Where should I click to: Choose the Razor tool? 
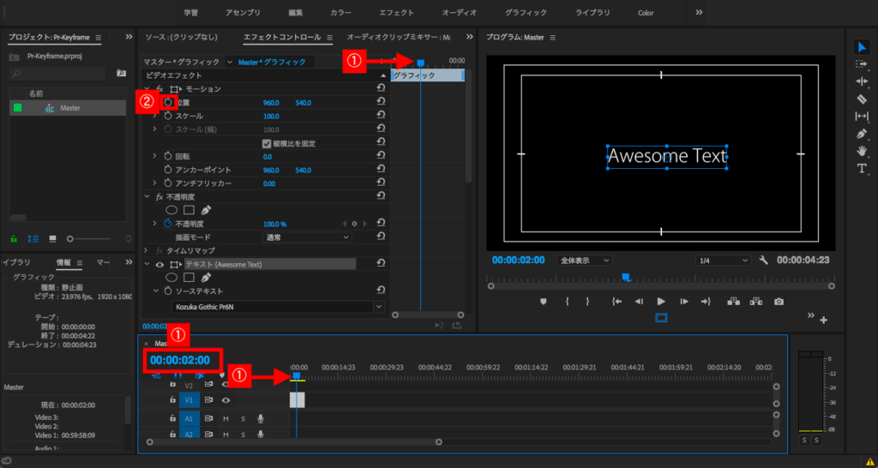tap(862, 99)
